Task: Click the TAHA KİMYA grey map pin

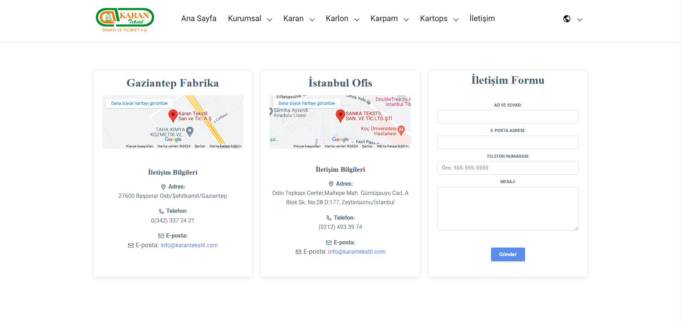Action: pos(190,132)
